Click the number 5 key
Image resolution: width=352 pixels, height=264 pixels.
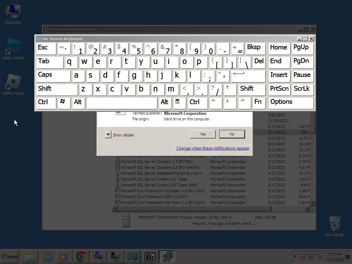point(136,49)
